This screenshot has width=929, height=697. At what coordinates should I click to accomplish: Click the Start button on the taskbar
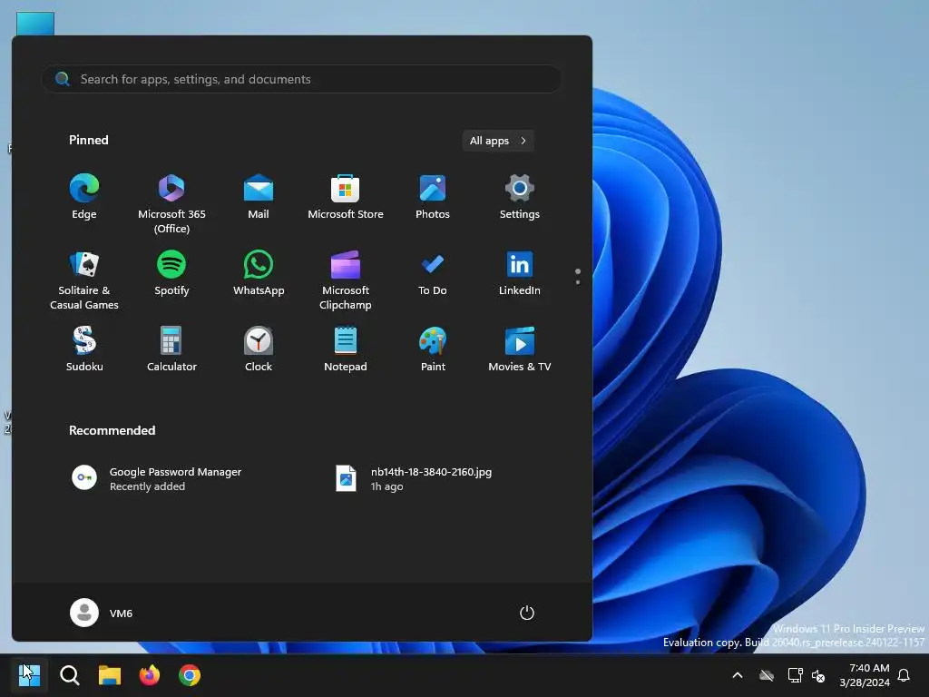point(30,675)
